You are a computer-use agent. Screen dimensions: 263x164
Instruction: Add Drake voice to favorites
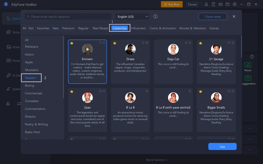[147, 43]
